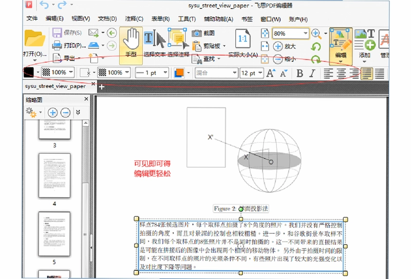Go to previous view with green left arrow
The height and width of the screenshot is (279, 411).
[112, 33]
